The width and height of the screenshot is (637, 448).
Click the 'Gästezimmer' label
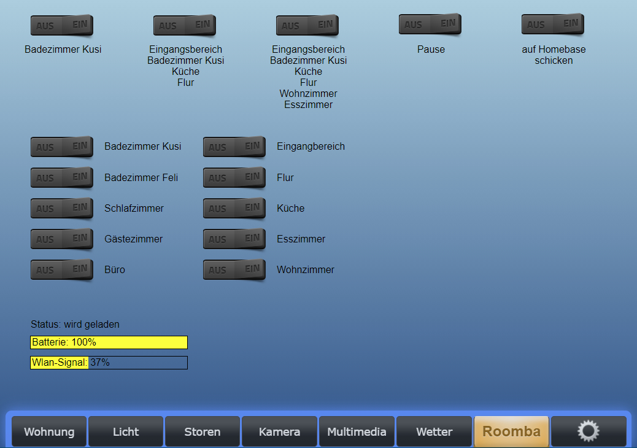[134, 239]
